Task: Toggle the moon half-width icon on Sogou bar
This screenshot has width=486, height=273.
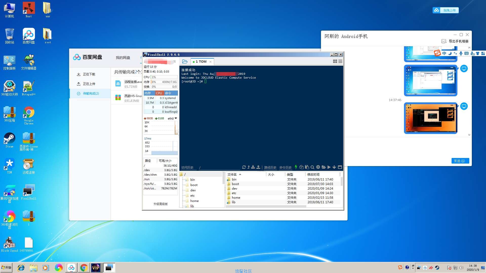Action: point(450,53)
